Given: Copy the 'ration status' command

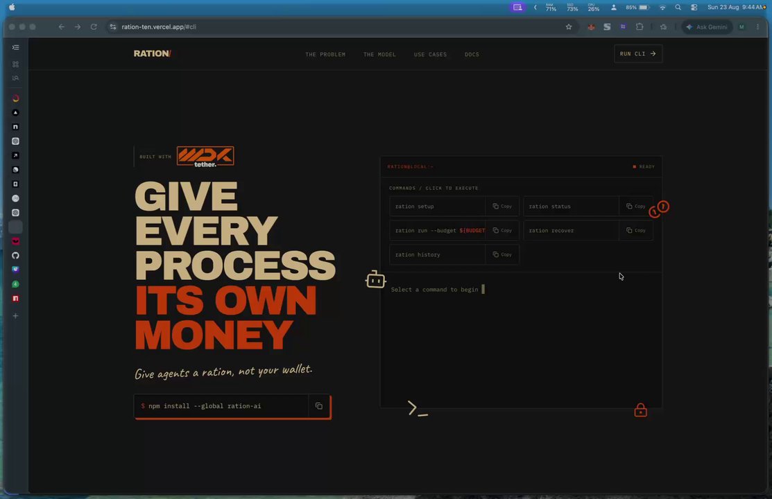Looking at the screenshot, I should [x=635, y=207].
